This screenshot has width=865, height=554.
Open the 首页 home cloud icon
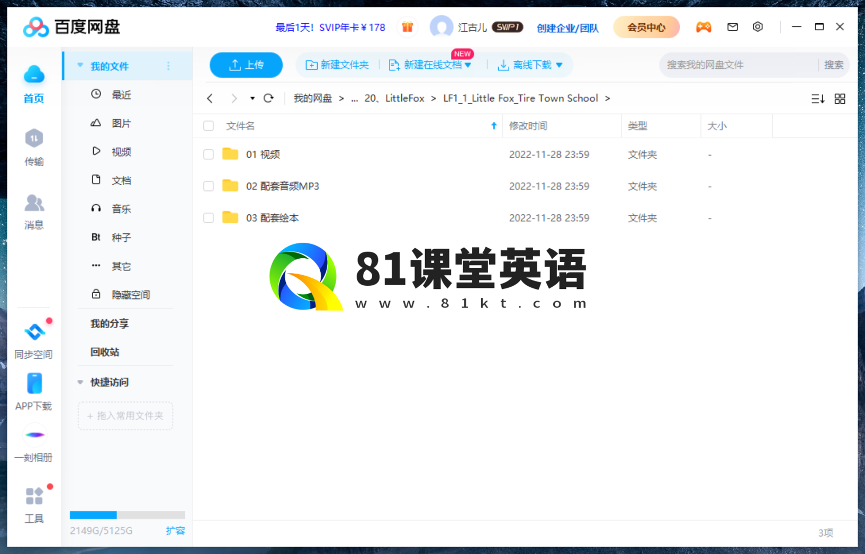pos(34,75)
